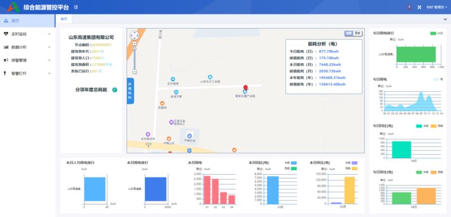Toggle fullscreen mode icon in header
This screenshot has height=217, width=451.
419,7
